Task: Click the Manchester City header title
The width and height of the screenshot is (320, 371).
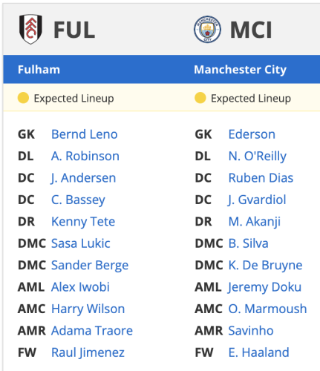Action: click(x=240, y=70)
